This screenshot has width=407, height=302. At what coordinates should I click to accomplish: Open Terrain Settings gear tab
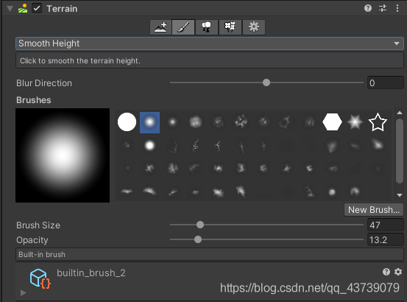[254, 27]
